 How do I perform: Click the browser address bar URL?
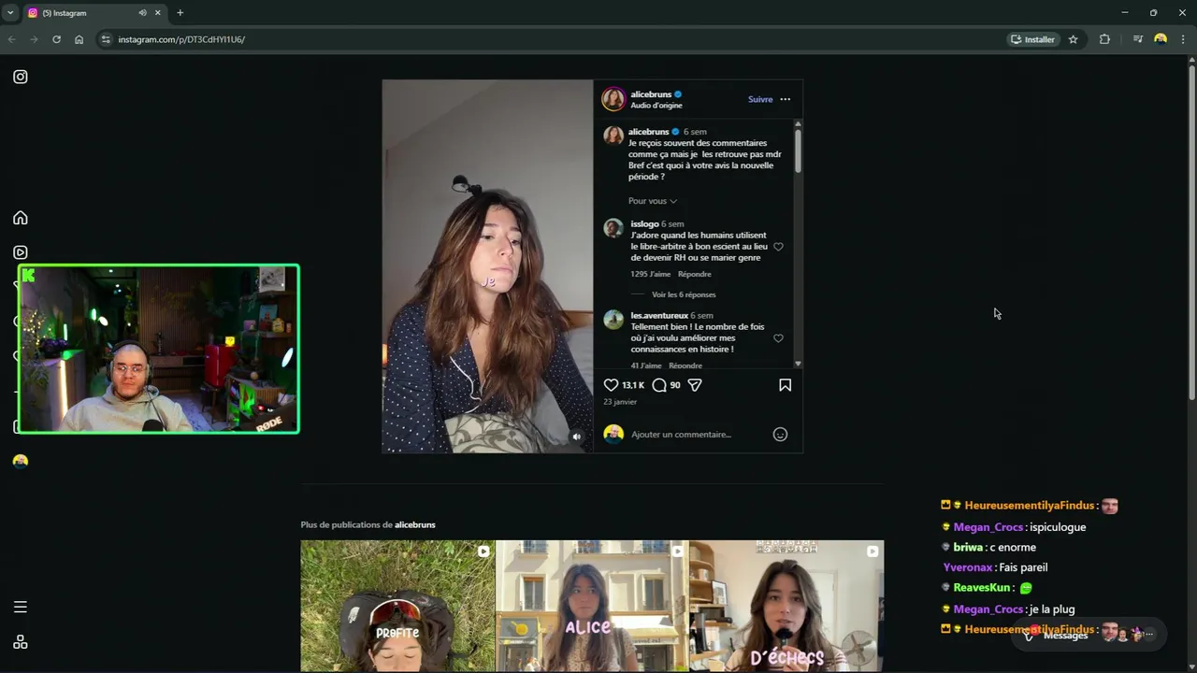pyautogui.click(x=181, y=39)
